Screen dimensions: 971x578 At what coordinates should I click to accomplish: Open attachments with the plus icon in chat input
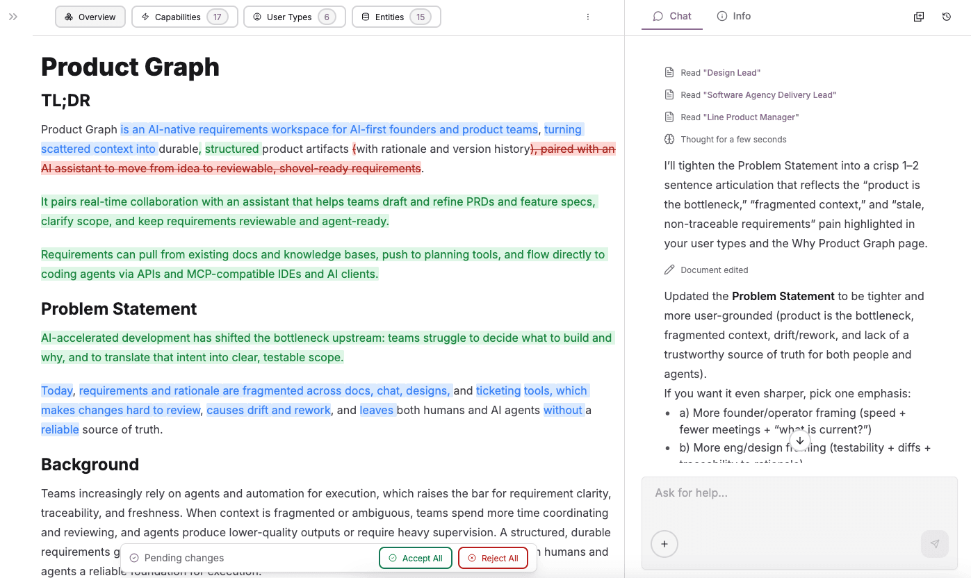click(664, 544)
